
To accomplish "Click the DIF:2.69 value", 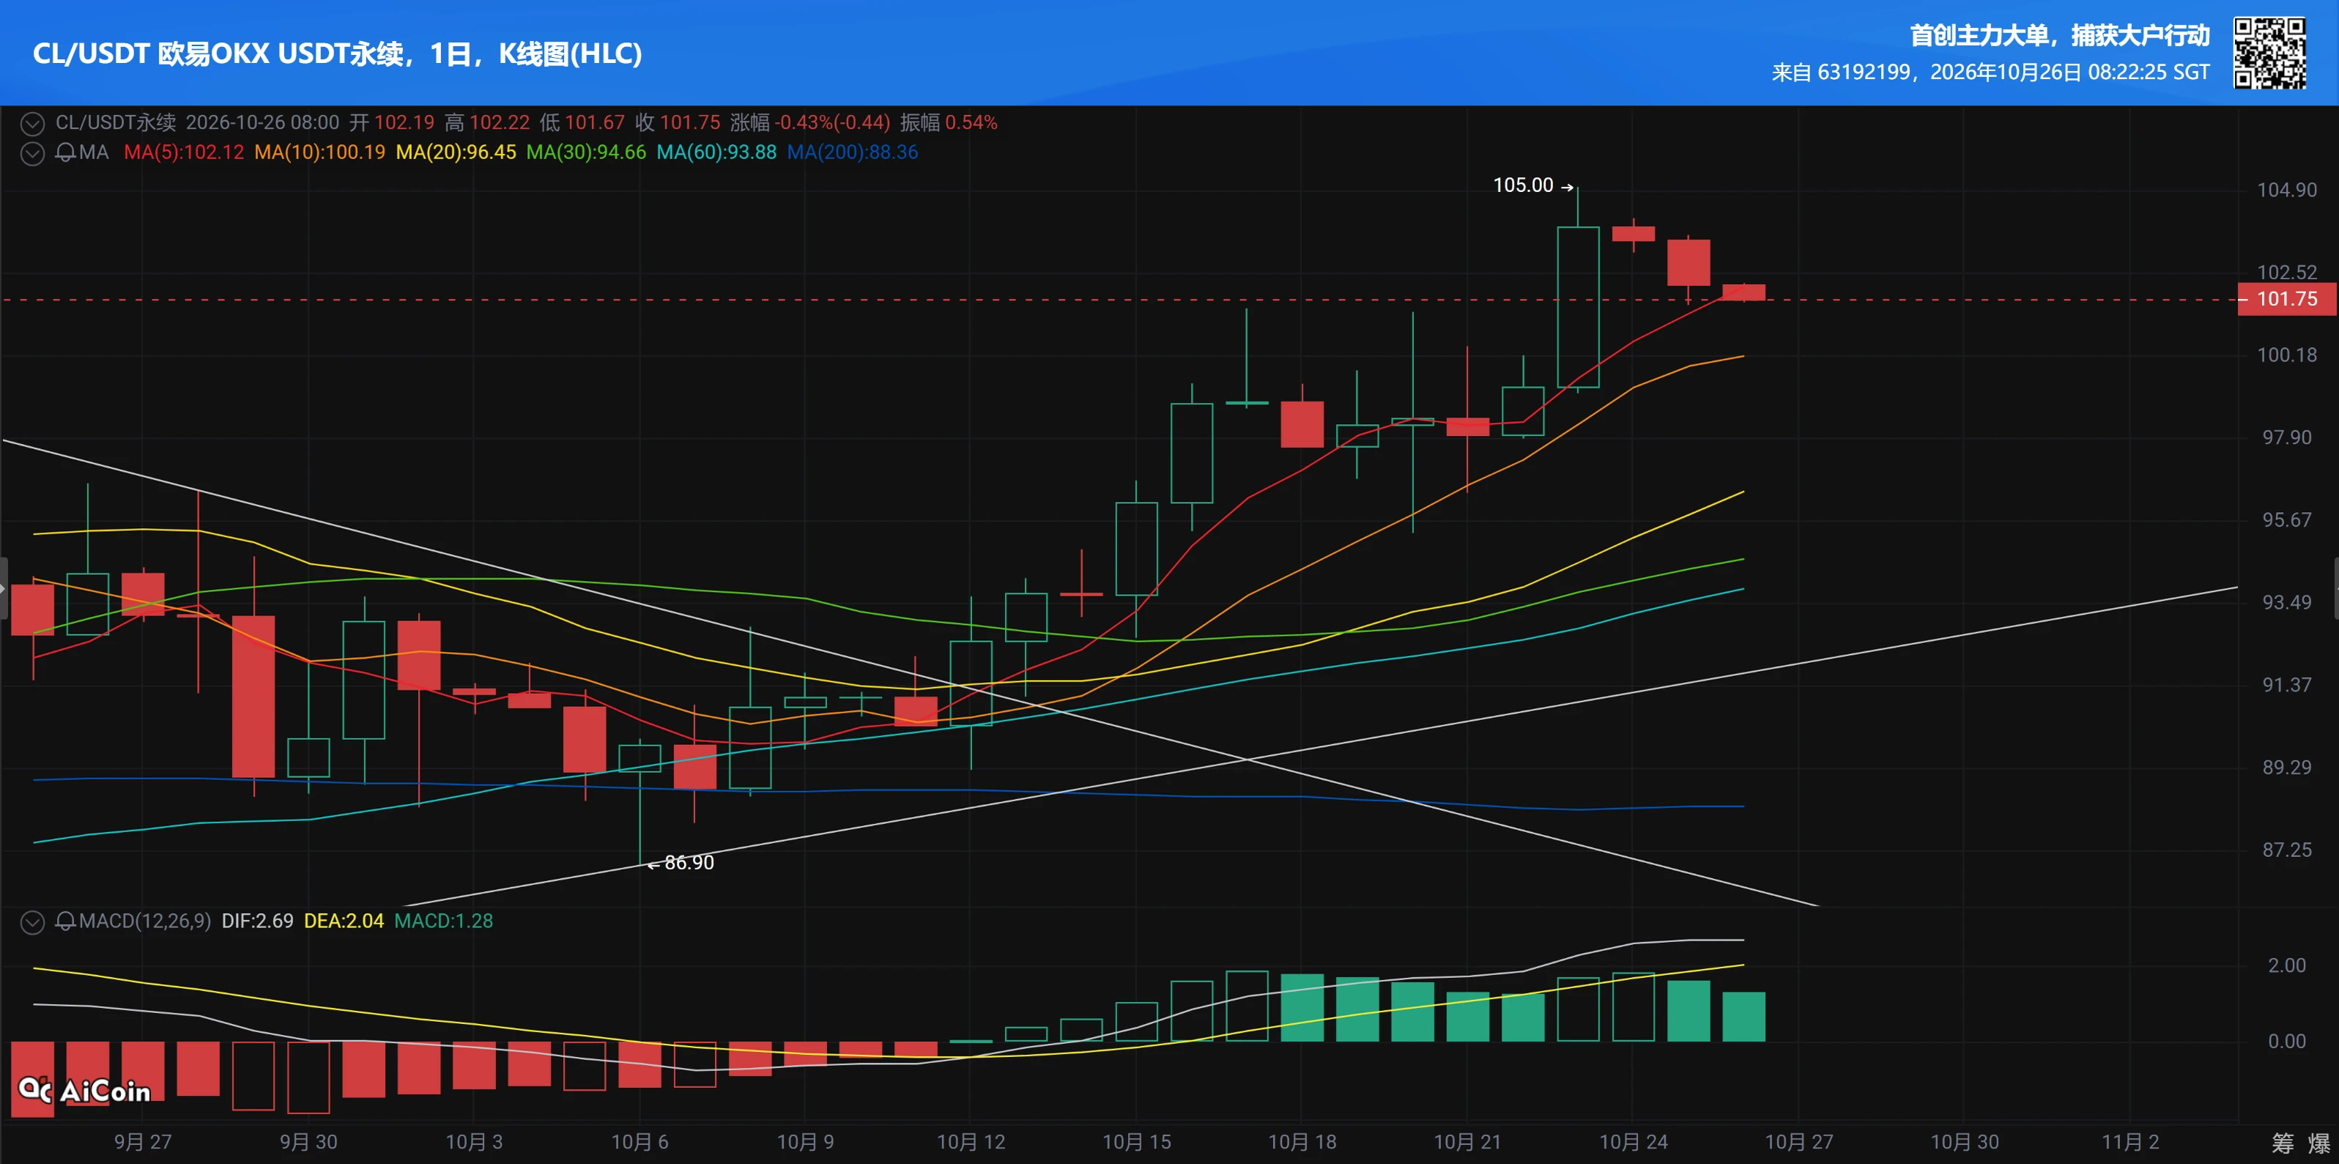I will [x=257, y=922].
